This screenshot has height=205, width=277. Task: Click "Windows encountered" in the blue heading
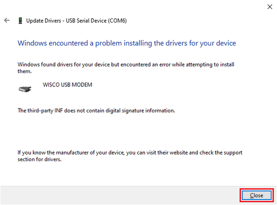click(x=53, y=43)
